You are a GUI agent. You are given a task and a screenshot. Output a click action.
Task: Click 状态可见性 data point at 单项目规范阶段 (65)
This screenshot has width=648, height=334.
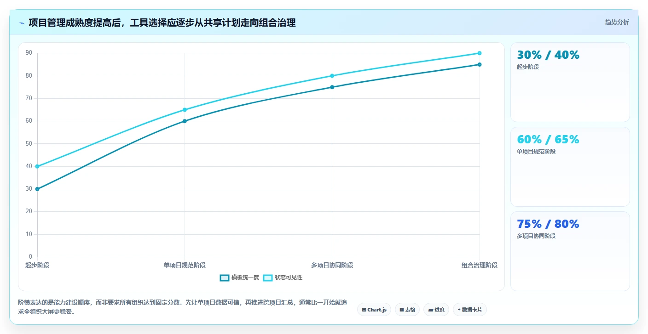tap(185, 110)
